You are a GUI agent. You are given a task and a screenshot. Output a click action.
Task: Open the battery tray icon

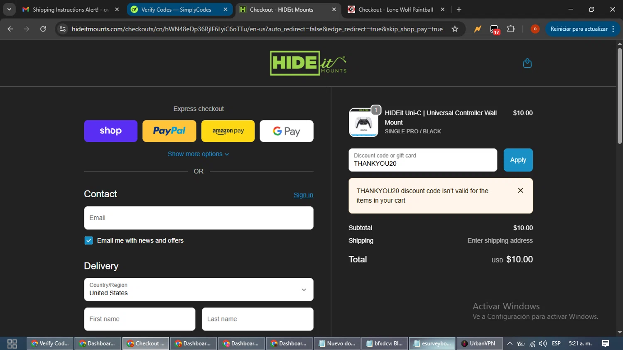click(x=521, y=344)
